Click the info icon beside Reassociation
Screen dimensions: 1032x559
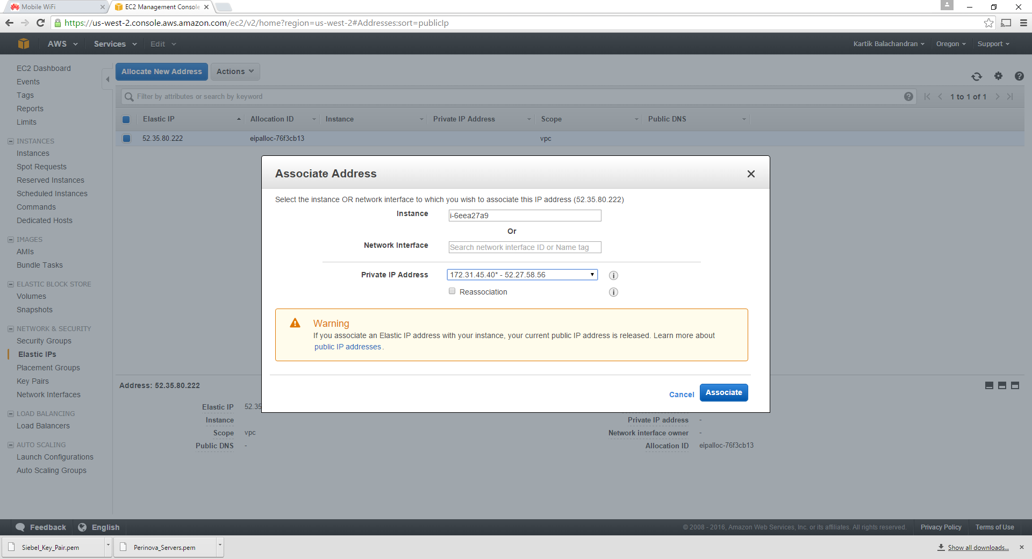point(613,292)
